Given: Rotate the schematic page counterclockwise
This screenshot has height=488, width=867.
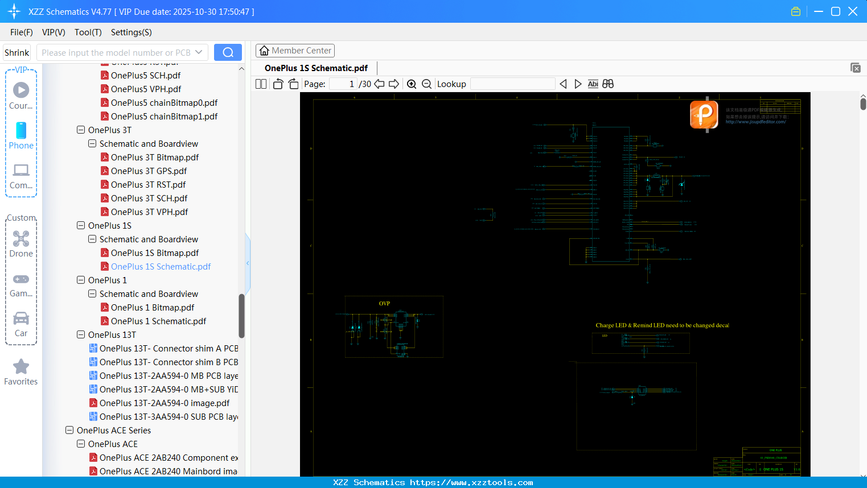Looking at the screenshot, I should point(278,84).
